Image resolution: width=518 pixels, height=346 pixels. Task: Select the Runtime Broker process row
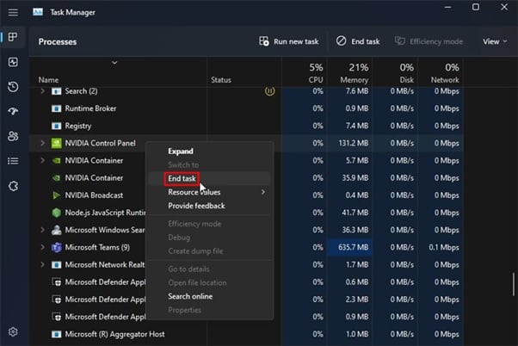(x=90, y=108)
